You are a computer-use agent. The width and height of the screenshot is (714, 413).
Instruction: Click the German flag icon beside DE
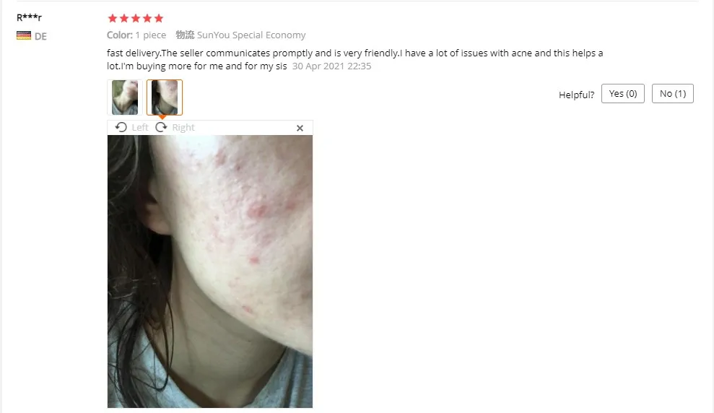point(24,35)
